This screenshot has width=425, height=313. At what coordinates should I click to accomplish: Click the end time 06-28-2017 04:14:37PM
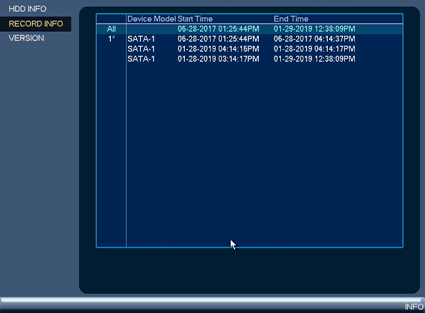315,39
